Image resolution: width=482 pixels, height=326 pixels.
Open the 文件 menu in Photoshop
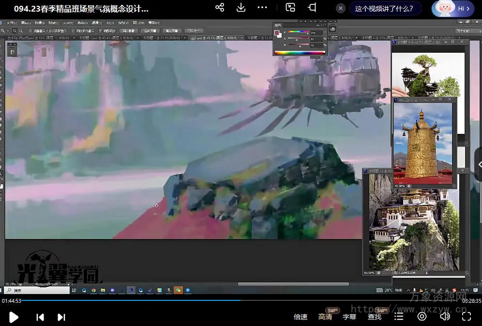pyautogui.click(x=11, y=23)
